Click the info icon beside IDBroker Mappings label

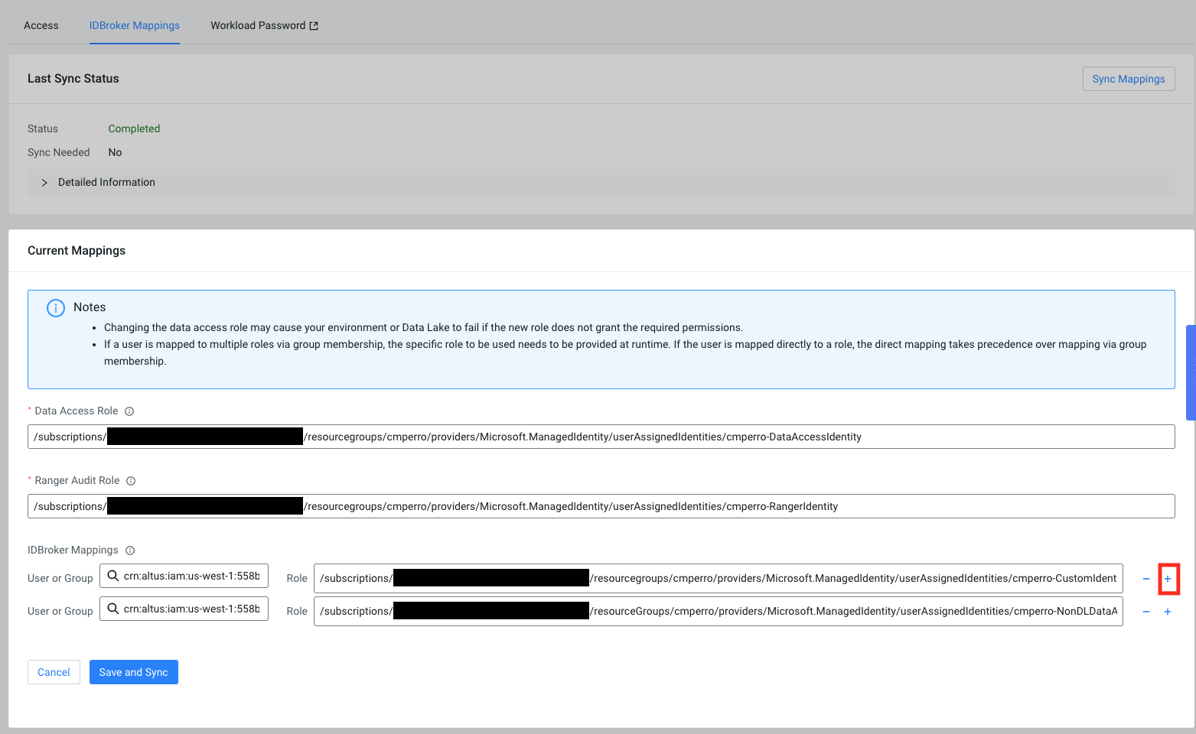[x=129, y=550]
